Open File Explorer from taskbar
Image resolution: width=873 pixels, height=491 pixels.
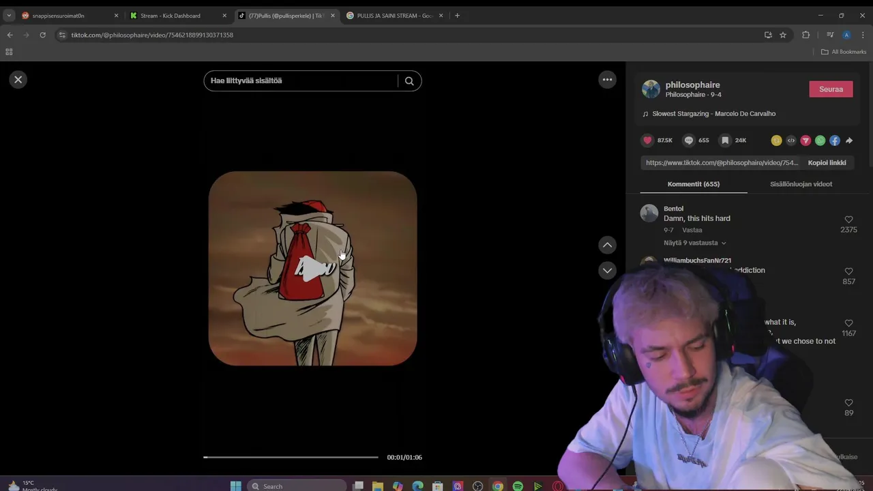pos(378,486)
